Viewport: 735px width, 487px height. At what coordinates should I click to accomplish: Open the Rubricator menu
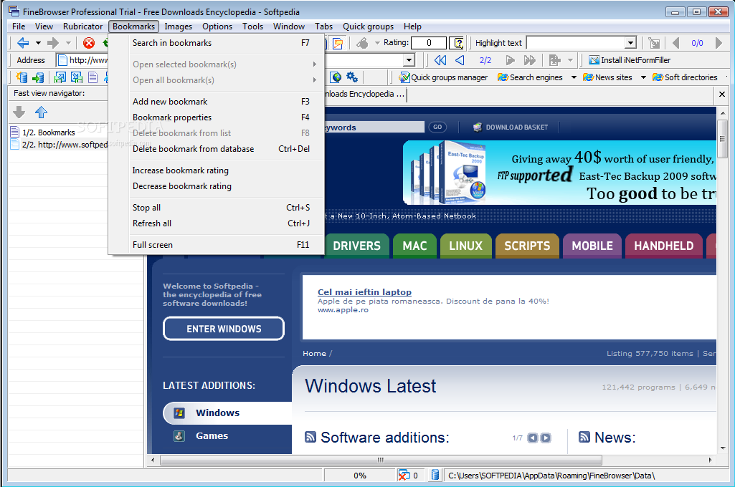(x=82, y=26)
